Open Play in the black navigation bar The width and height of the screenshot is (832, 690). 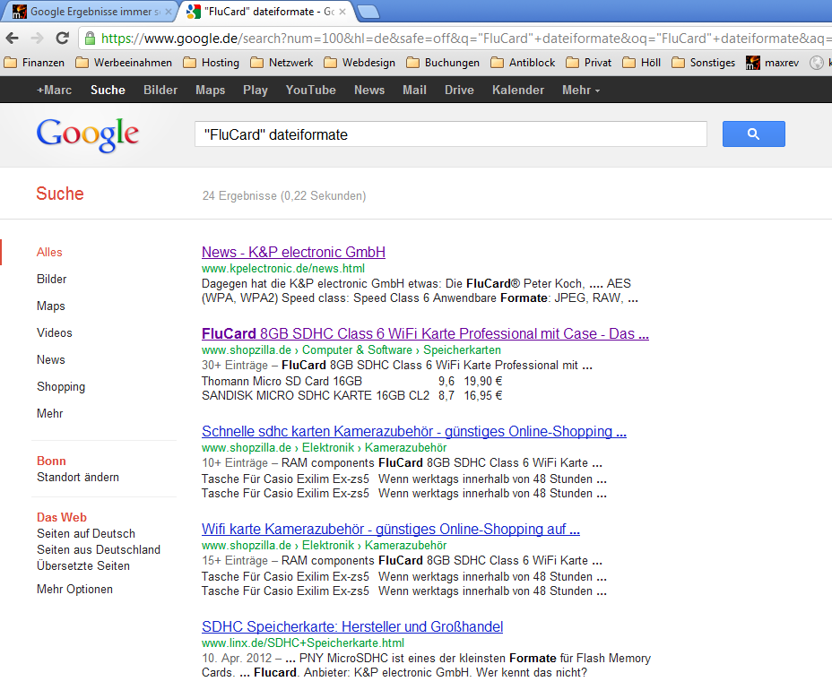tap(256, 91)
